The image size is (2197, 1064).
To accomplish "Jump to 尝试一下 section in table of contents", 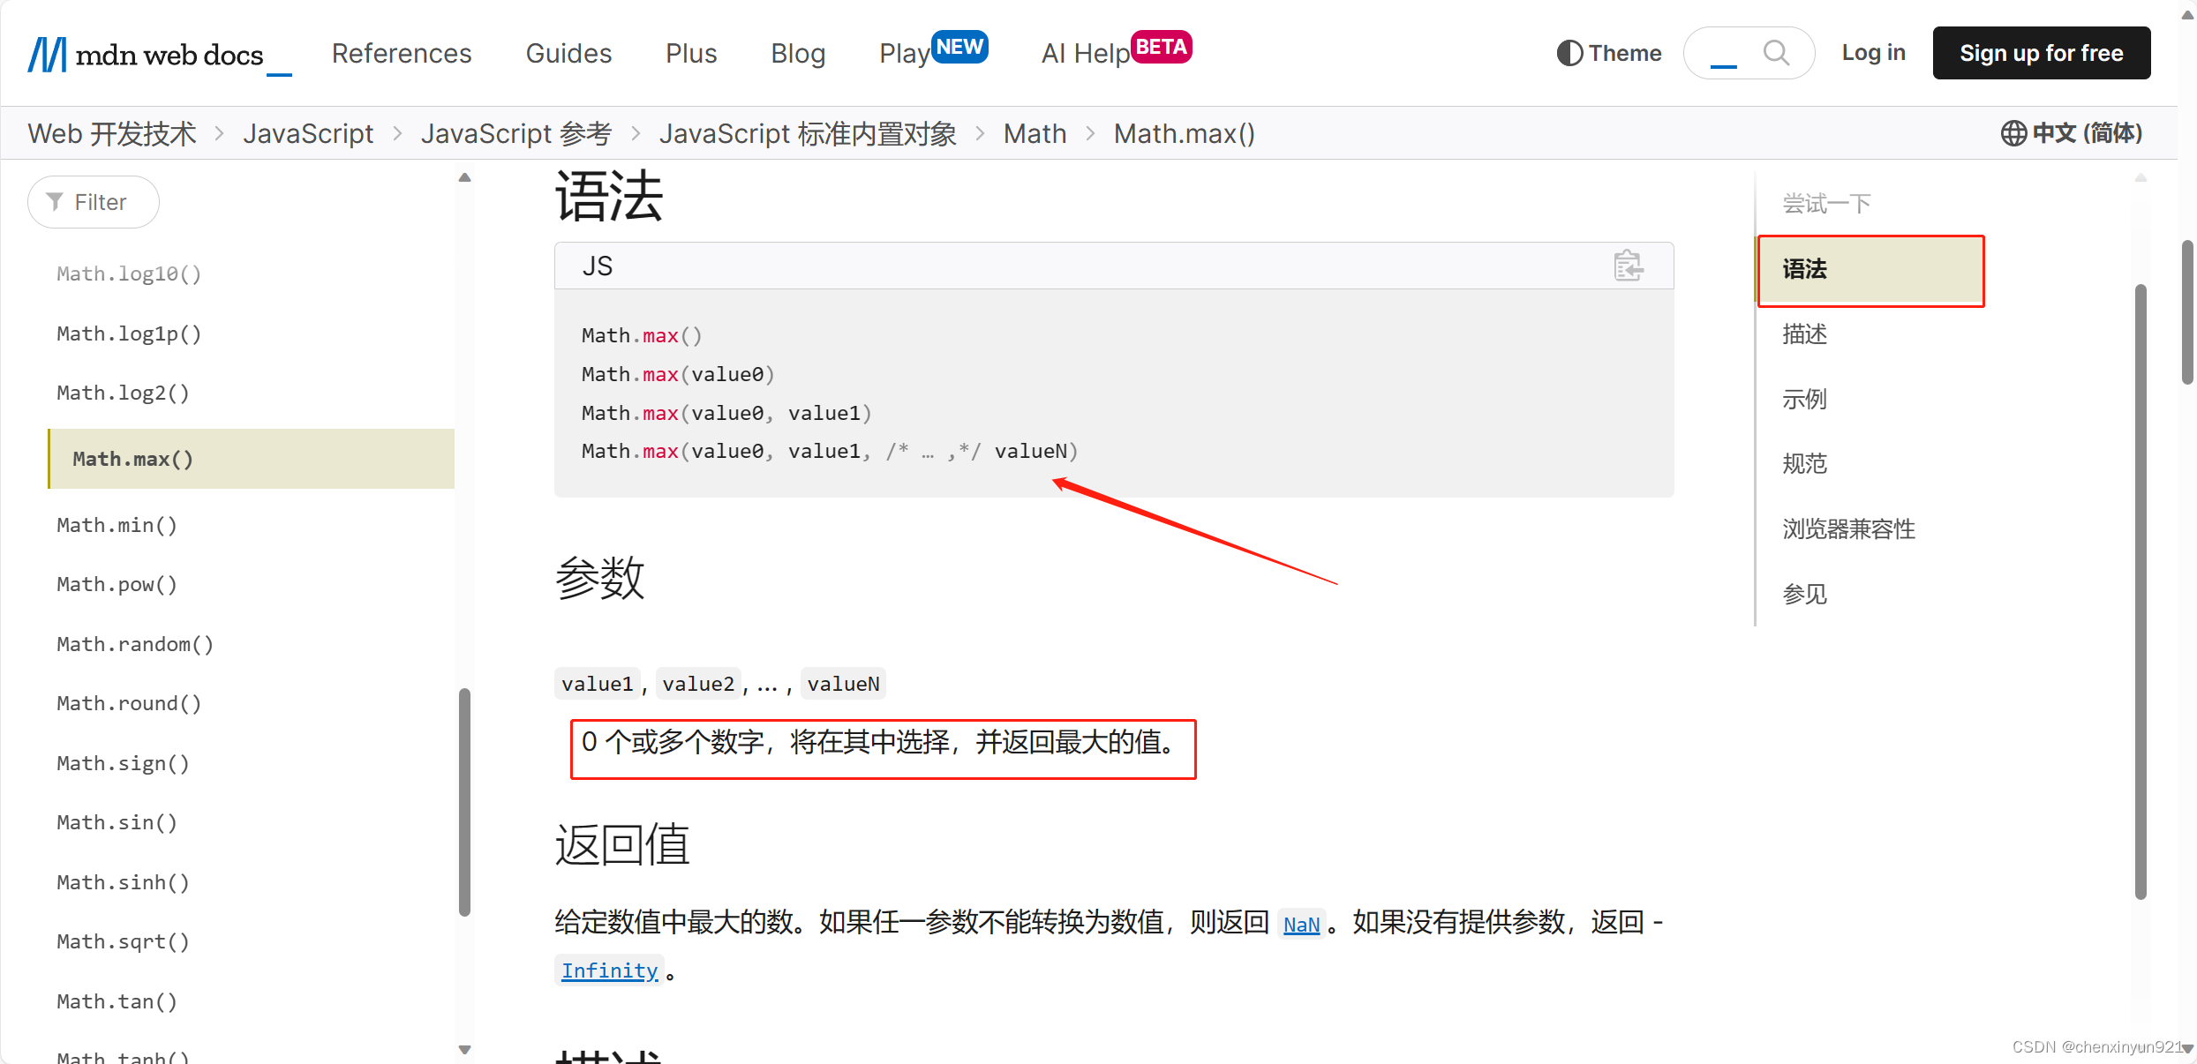I will (1826, 204).
